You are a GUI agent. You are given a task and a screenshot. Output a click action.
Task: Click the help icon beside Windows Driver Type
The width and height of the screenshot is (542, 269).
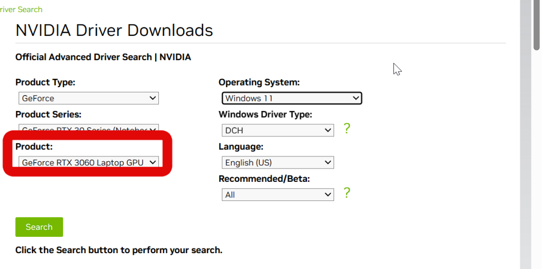(347, 128)
